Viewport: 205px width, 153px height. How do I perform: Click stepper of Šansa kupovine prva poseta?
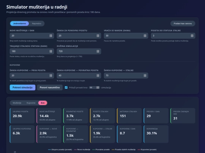pyautogui.click(x=51, y=76)
